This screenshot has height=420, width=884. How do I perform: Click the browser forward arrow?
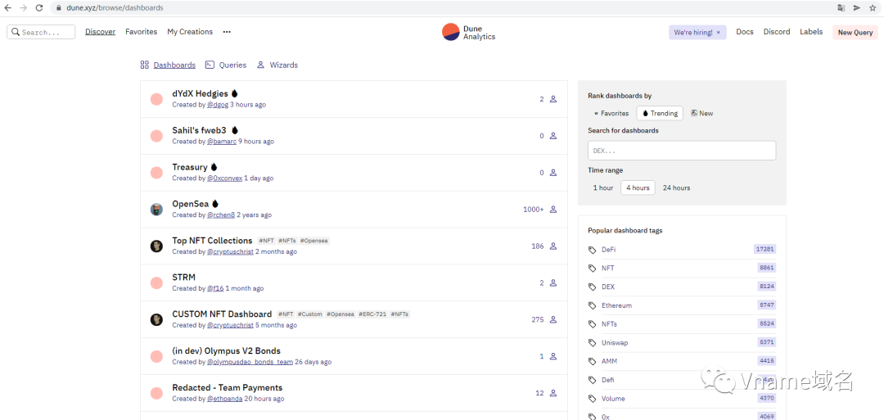(23, 8)
